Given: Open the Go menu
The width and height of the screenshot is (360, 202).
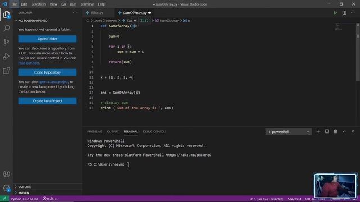Looking at the screenshot, I should pyautogui.click(x=64, y=4).
